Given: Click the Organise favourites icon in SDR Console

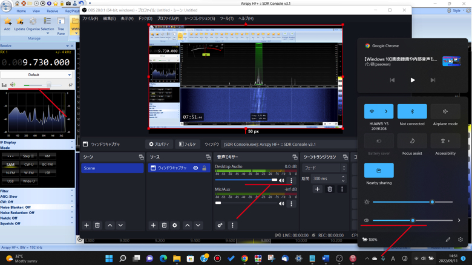Looking at the screenshot, I should click(33, 24).
